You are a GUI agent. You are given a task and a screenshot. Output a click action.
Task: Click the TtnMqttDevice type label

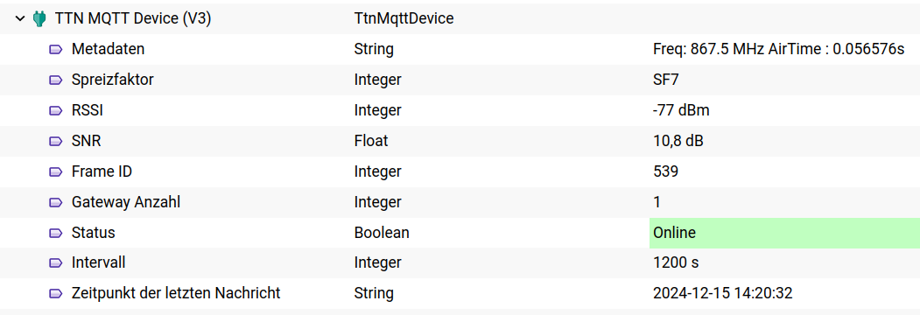click(x=404, y=18)
